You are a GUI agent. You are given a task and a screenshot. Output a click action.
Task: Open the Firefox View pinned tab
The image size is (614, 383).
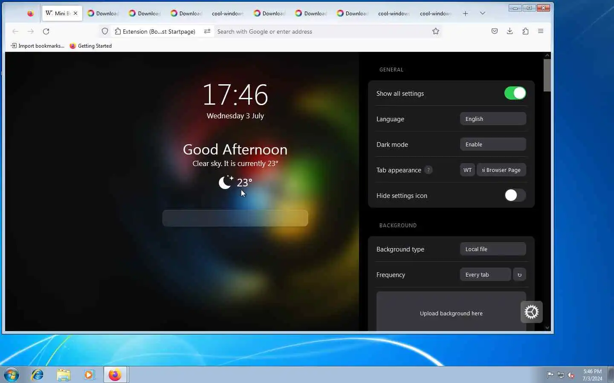coord(30,14)
